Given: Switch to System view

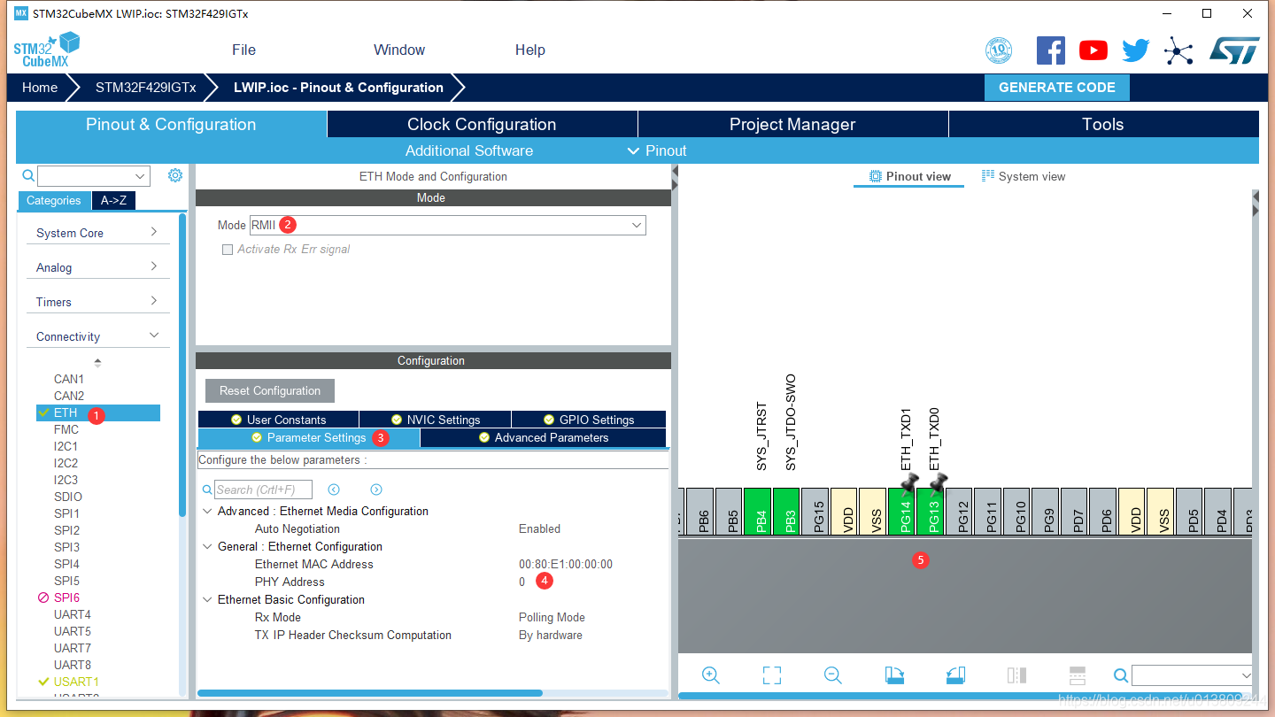Looking at the screenshot, I should pyautogui.click(x=1024, y=176).
